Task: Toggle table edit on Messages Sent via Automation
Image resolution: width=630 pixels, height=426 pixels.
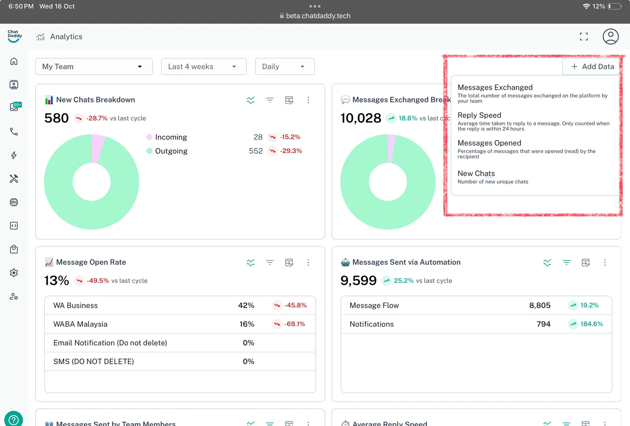Action: [x=586, y=262]
